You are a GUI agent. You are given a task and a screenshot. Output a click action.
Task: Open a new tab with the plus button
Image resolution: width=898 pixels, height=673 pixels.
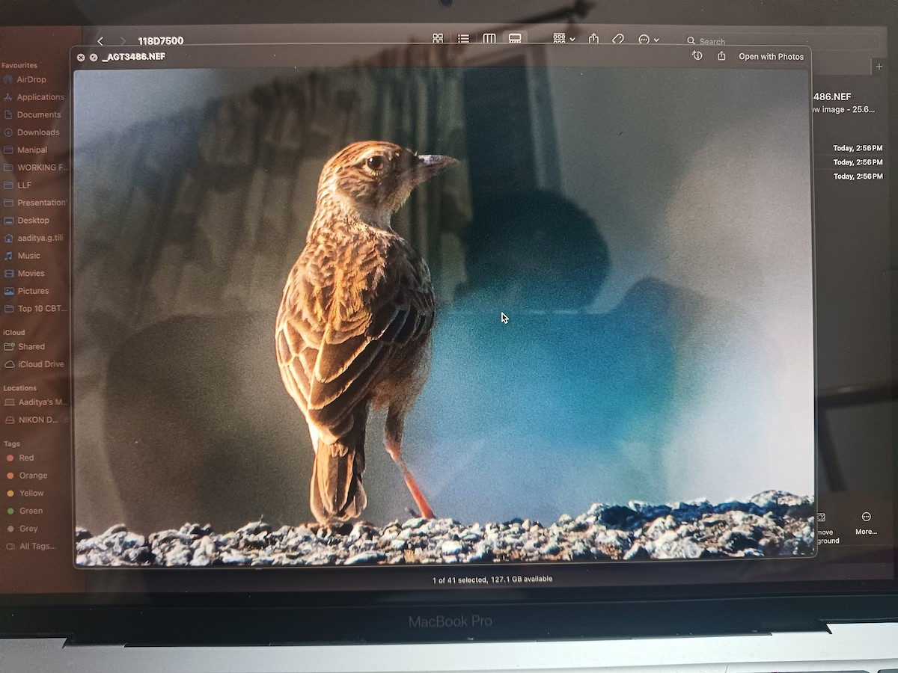pyautogui.click(x=879, y=66)
